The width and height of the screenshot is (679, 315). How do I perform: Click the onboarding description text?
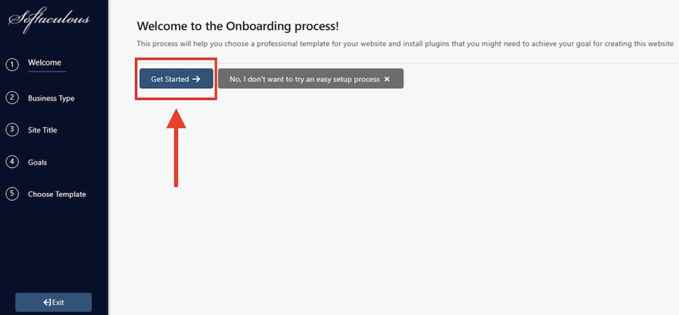coord(405,44)
